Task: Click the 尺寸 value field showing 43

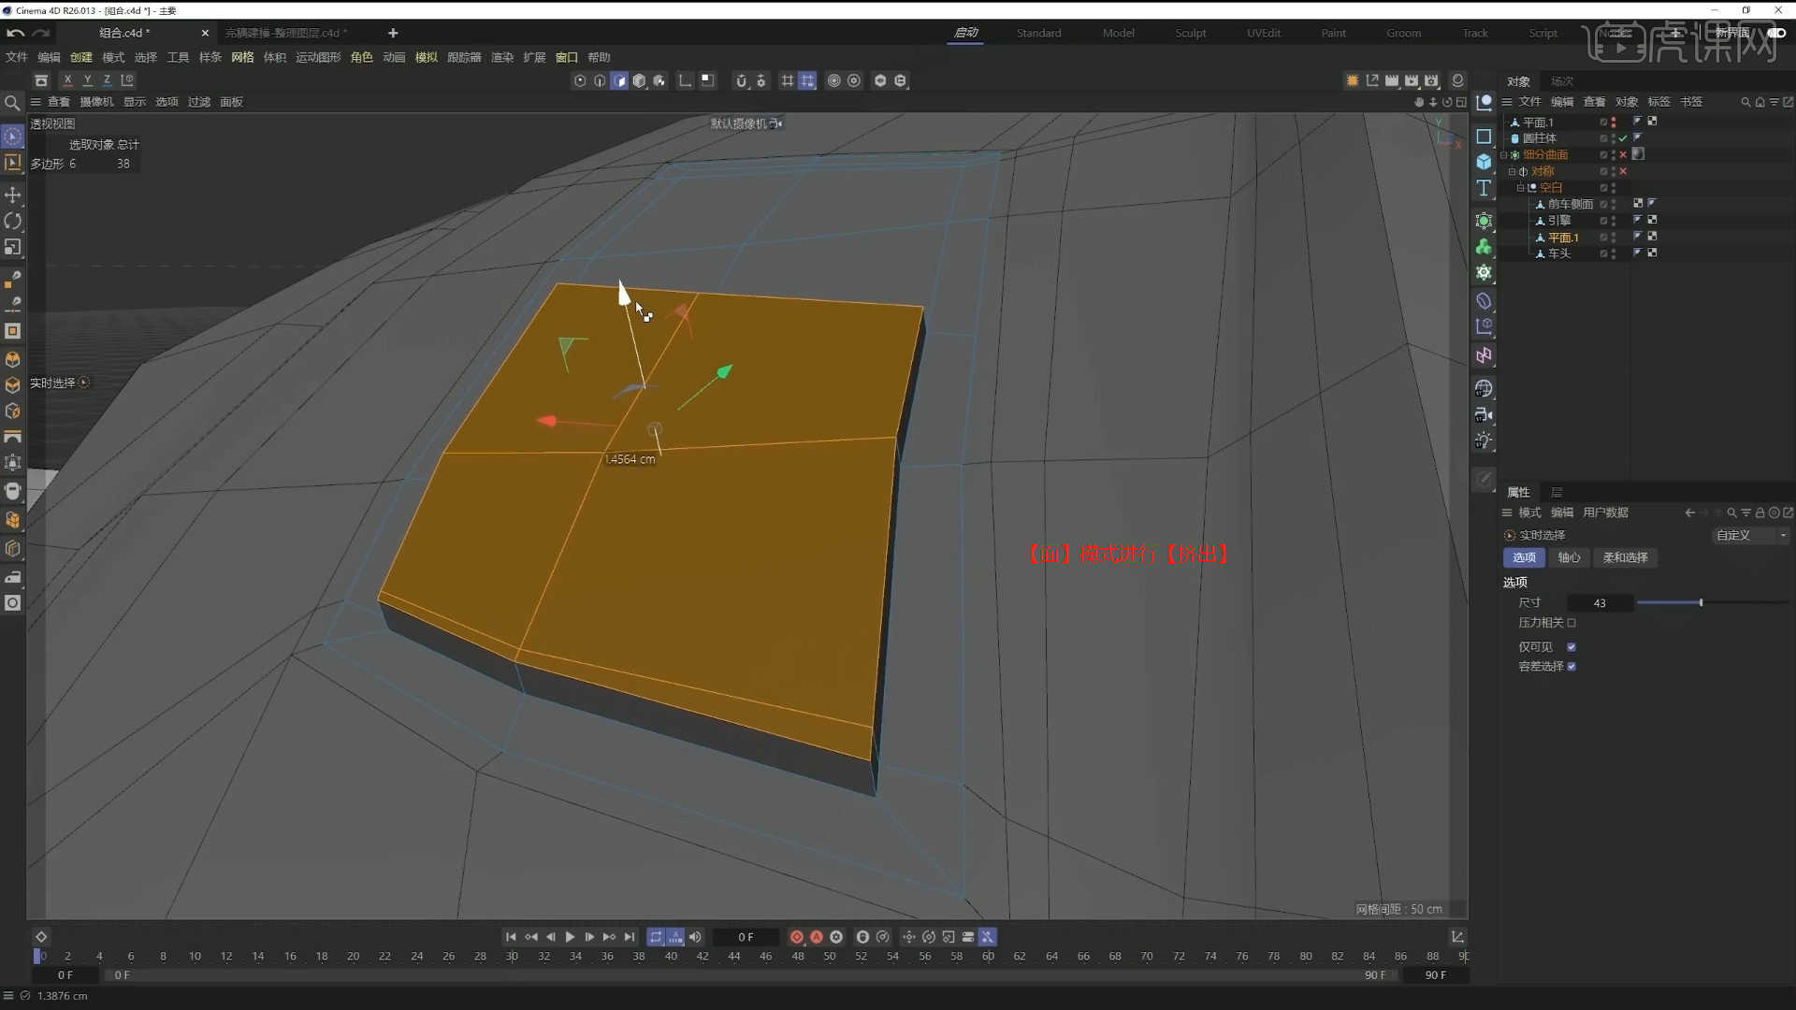Action: click(1600, 603)
